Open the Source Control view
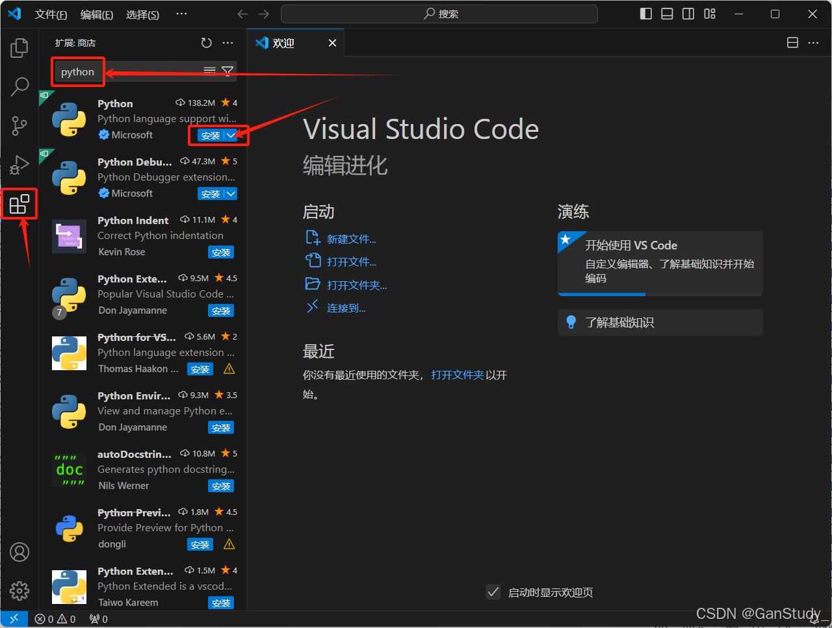 [19, 126]
